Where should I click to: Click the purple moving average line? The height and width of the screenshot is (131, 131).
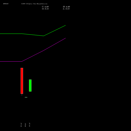(44, 50)
